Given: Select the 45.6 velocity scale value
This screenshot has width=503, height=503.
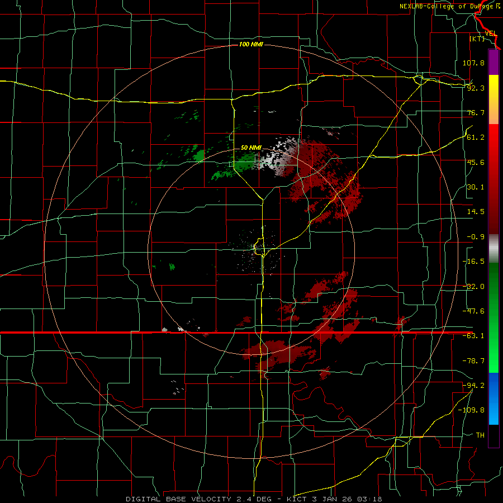Looking at the screenshot, I should (x=476, y=162).
